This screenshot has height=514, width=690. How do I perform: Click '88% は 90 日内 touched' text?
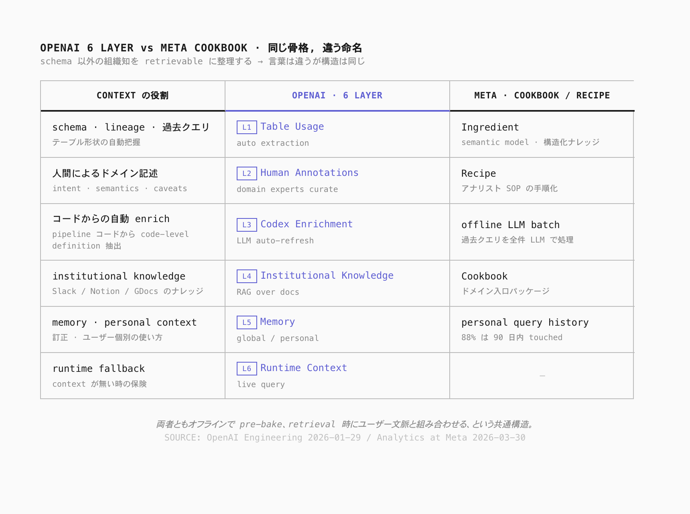click(512, 337)
